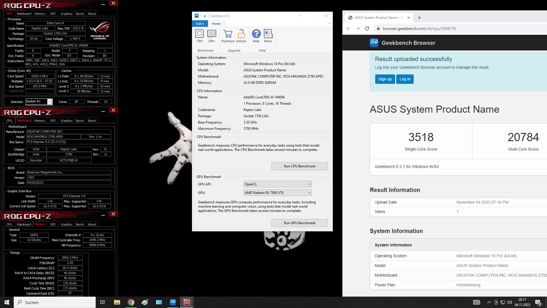Open Graphics tab in the Mainboard CPU-Z window

(67, 121)
